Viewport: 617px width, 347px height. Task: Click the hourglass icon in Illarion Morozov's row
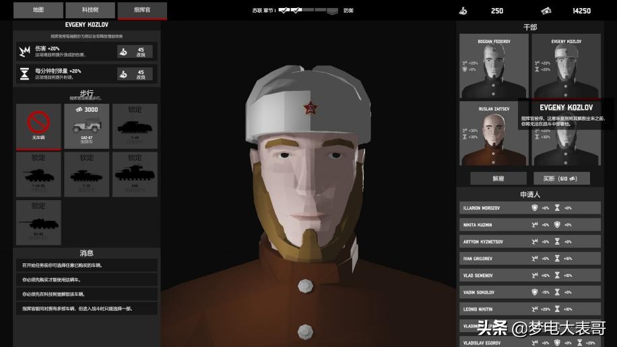(557, 208)
